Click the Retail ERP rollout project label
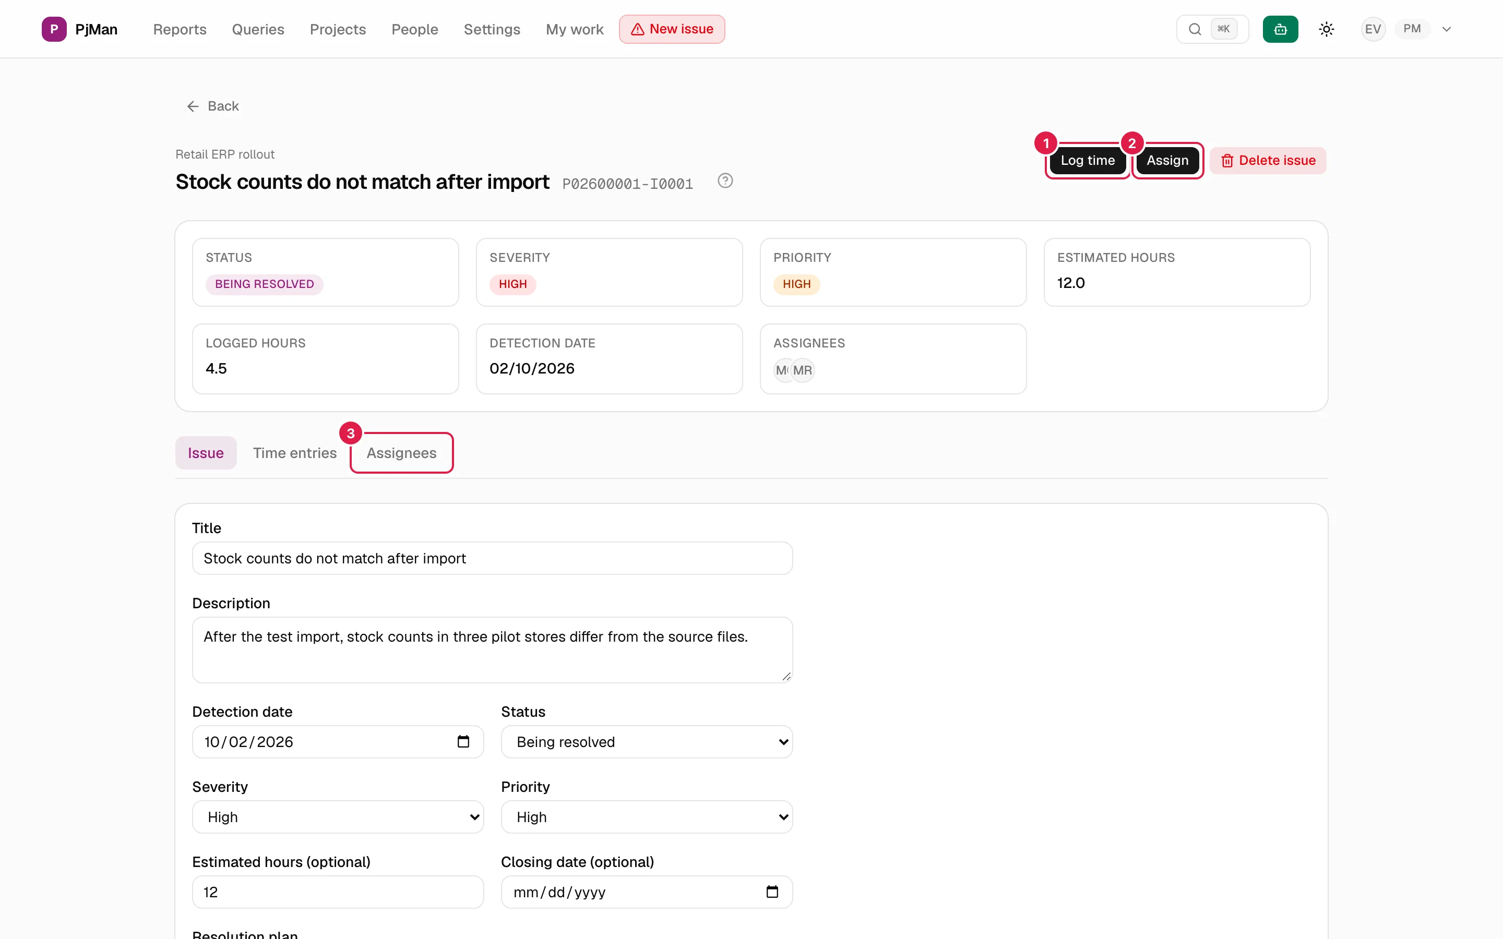The height and width of the screenshot is (939, 1503). 225,154
